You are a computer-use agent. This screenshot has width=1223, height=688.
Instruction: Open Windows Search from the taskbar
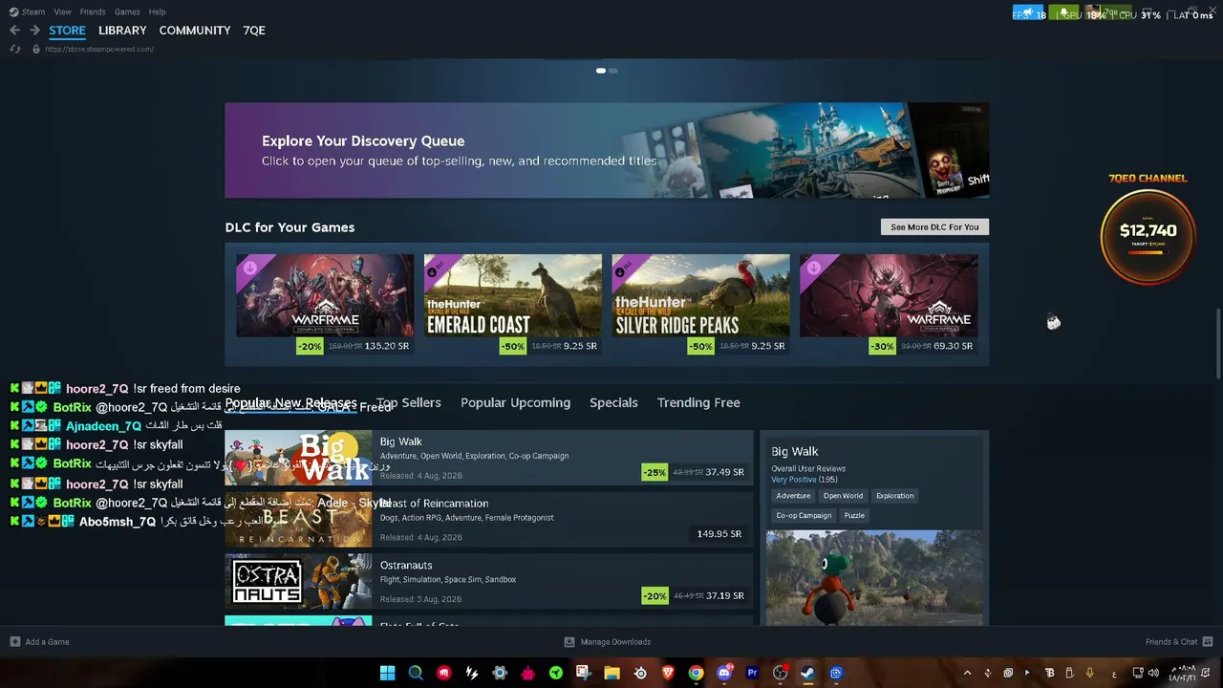[416, 673]
